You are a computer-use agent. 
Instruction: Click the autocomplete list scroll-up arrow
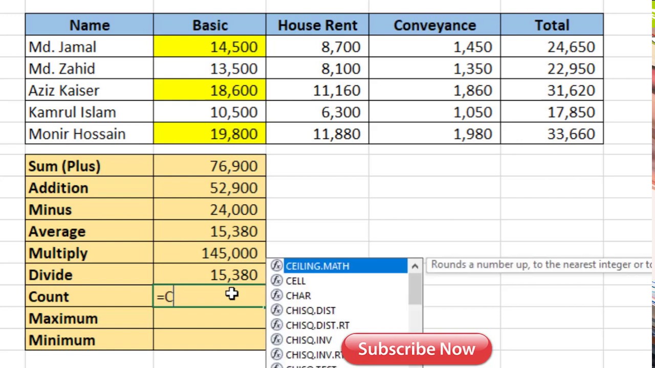point(415,266)
